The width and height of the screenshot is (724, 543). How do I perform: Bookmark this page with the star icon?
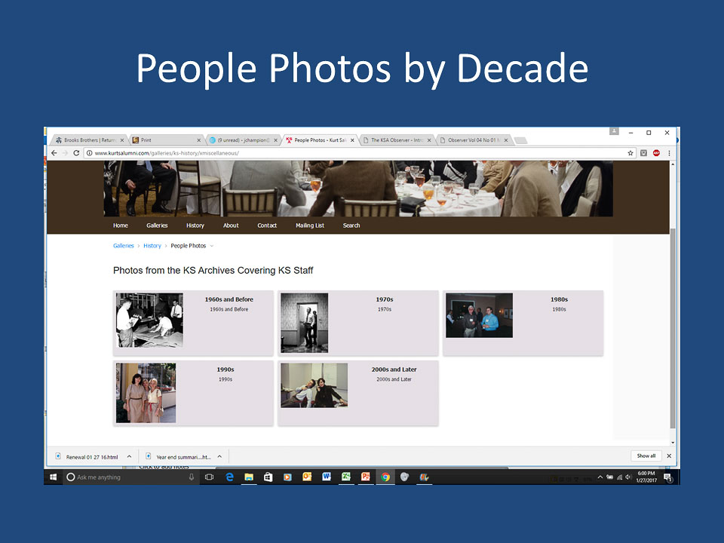630,153
